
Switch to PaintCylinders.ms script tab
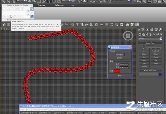pos(127,113)
